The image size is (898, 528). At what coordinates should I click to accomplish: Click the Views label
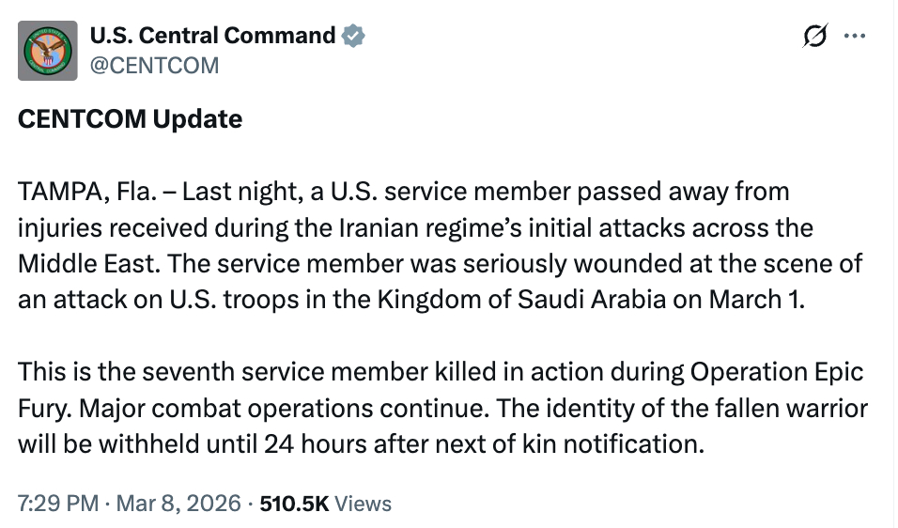pos(363,503)
